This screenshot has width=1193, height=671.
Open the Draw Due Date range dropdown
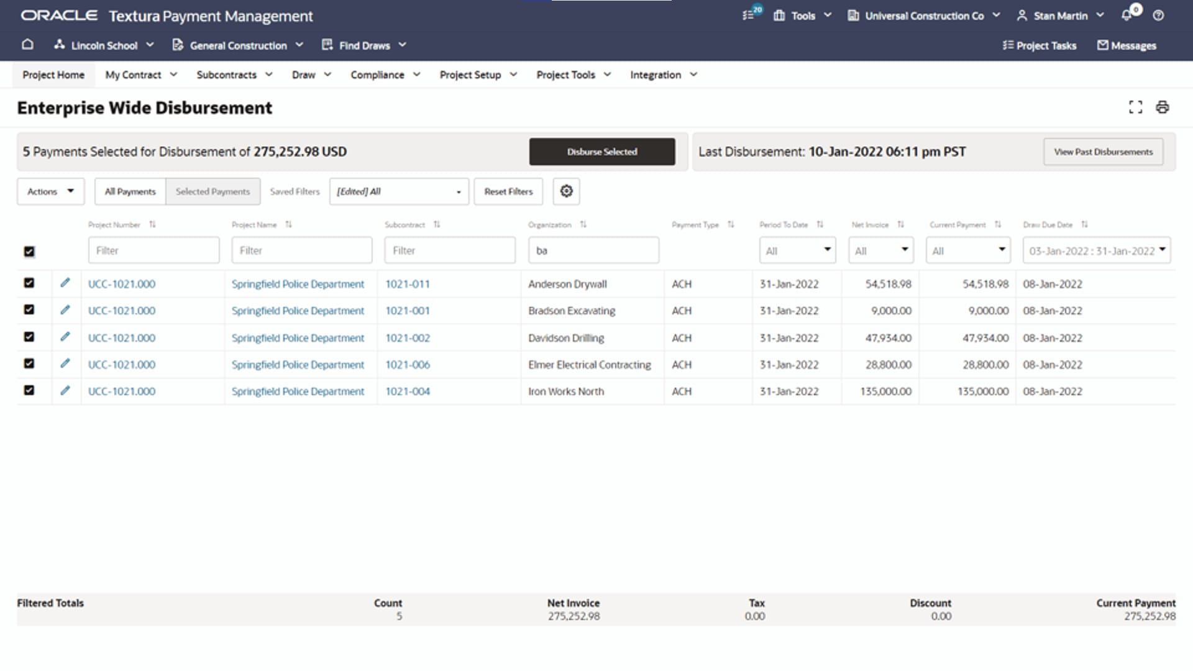pos(1096,250)
